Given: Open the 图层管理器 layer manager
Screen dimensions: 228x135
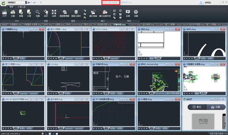Looking at the screenshot, I should click(x=64, y=12).
